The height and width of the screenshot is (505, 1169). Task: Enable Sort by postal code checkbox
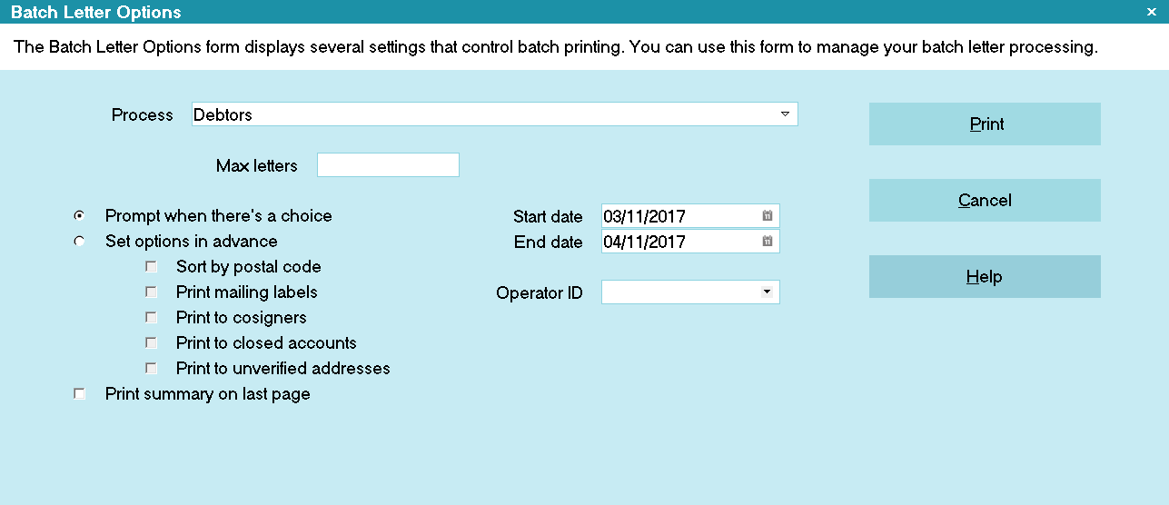[x=152, y=267]
